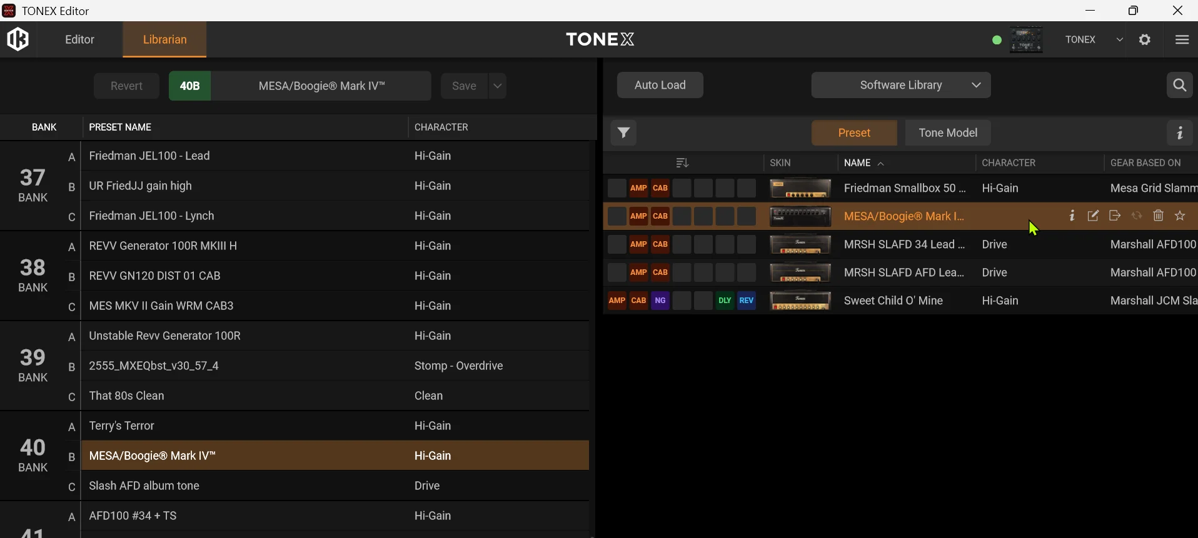
Task: Select preset 'REVV GN120 DIST 01 CAB'
Action: click(335, 276)
